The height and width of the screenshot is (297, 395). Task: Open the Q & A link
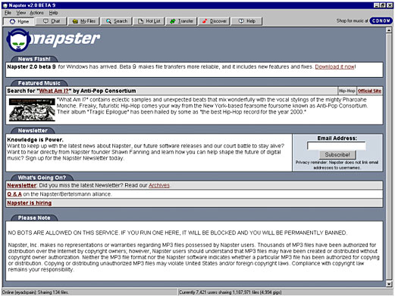[14, 194]
